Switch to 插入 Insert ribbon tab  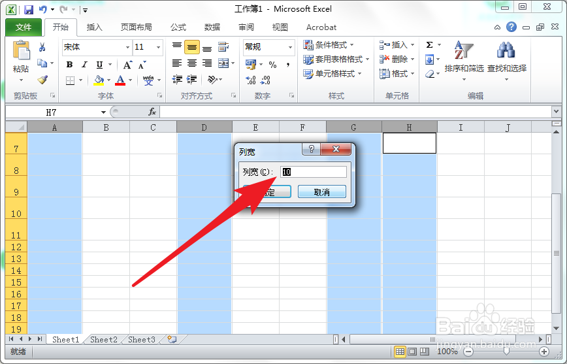point(95,27)
